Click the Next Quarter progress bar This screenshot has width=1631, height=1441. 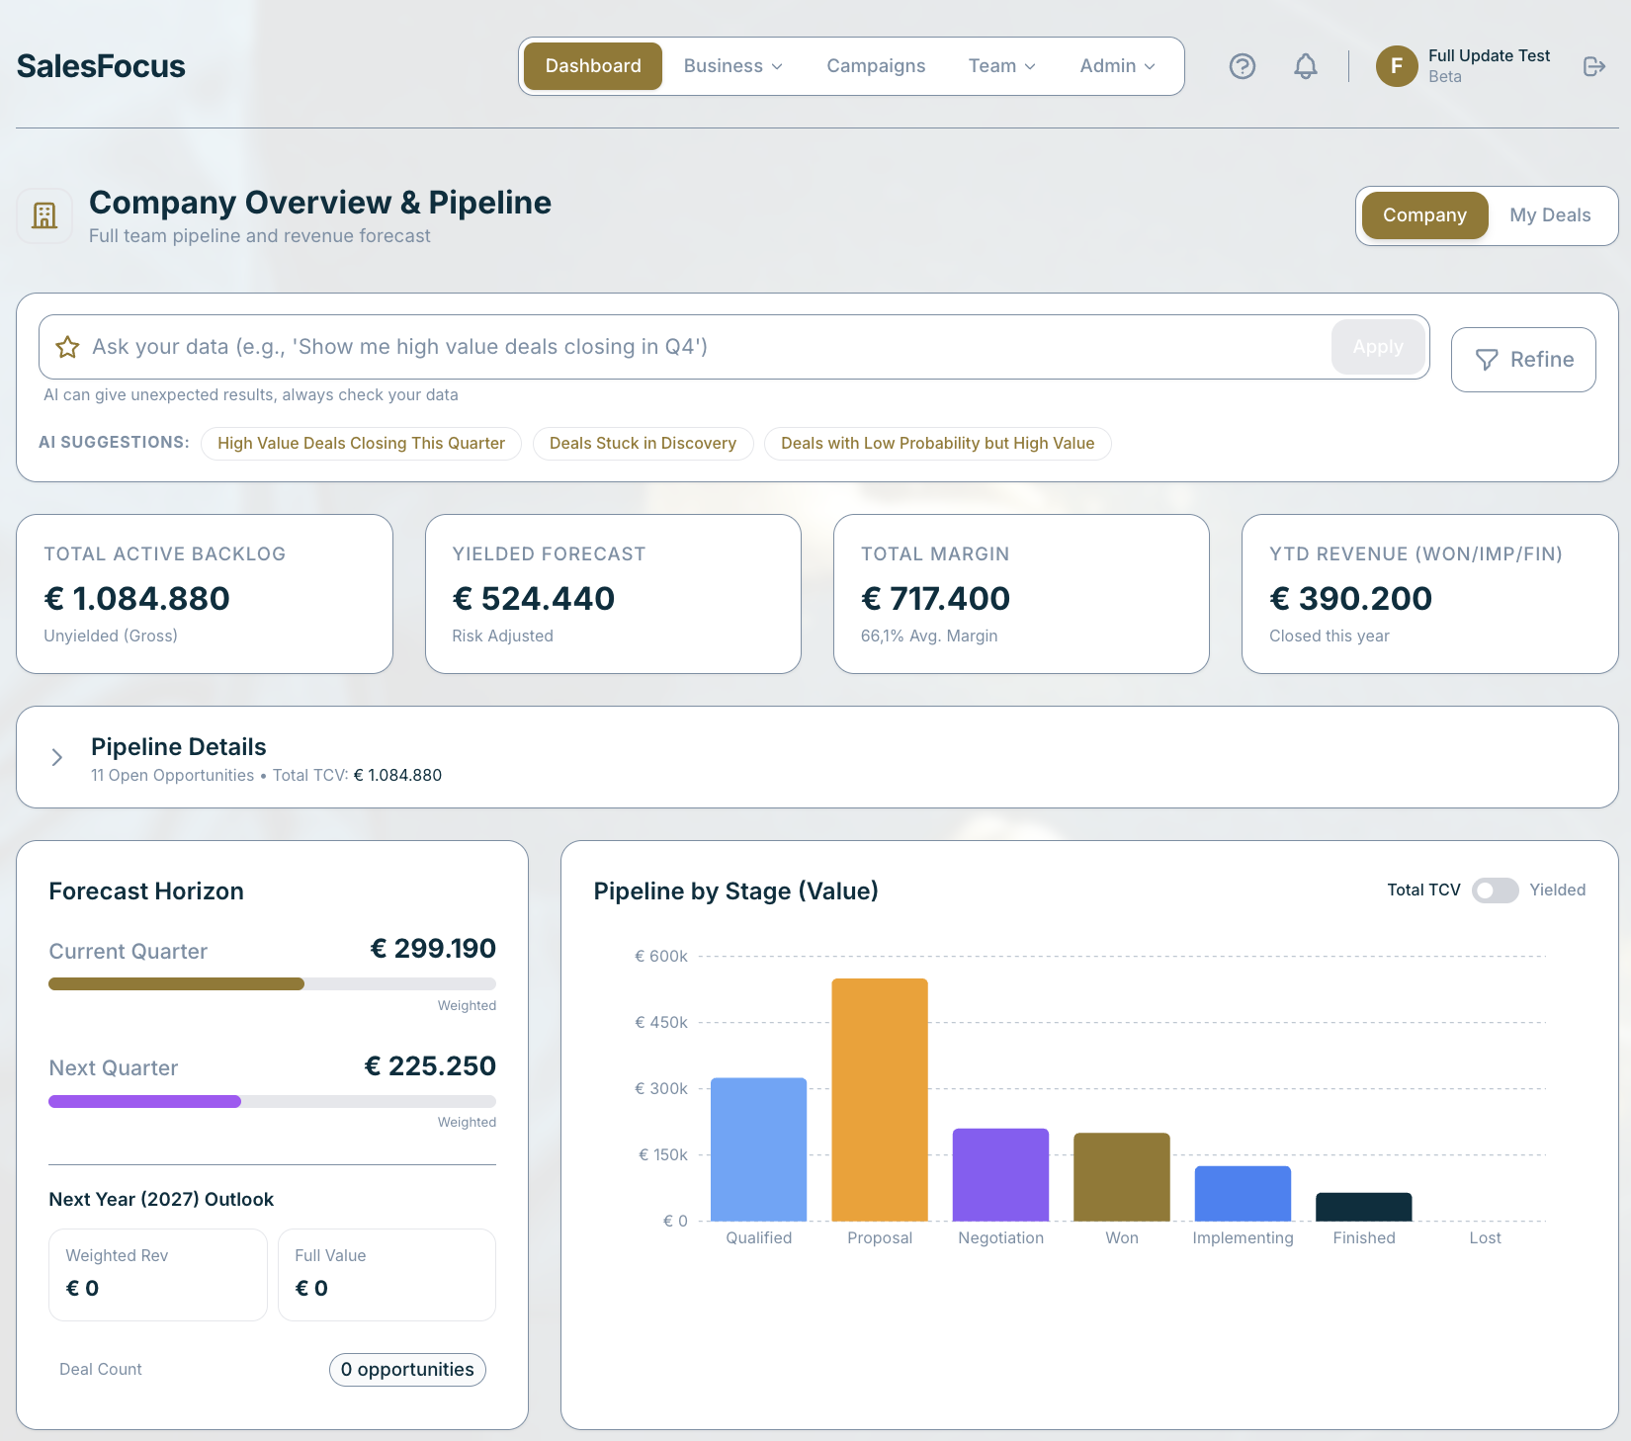[x=272, y=1102]
